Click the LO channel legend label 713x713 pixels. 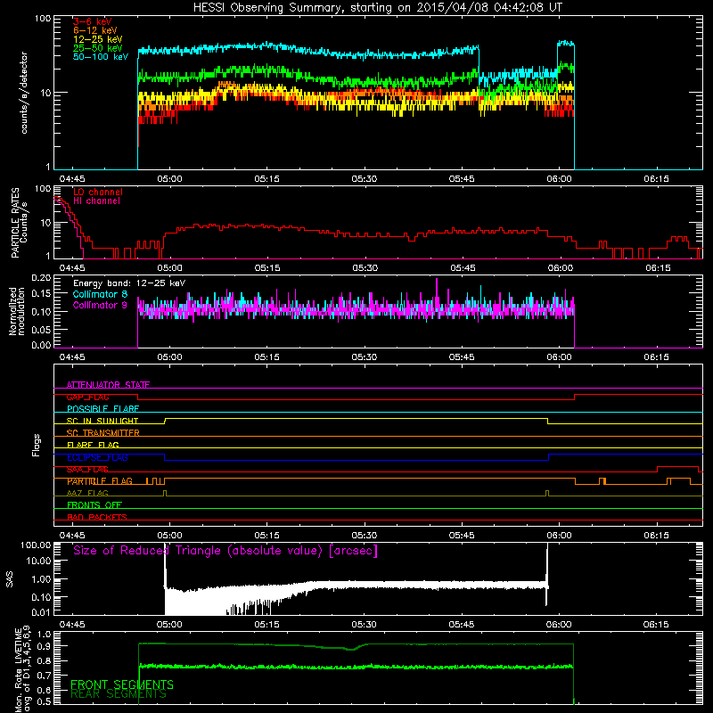[x=98, y=192]
